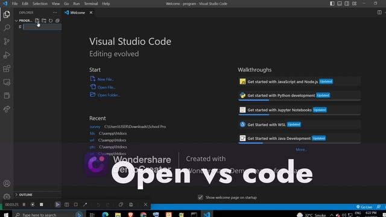Toggle the bottom panel visibility
Screen dimensions: 386x217
340,4
